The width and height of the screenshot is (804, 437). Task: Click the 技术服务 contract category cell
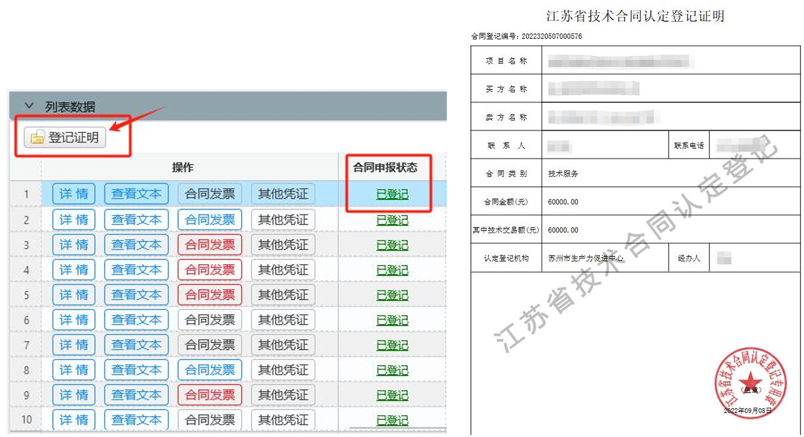563,174
